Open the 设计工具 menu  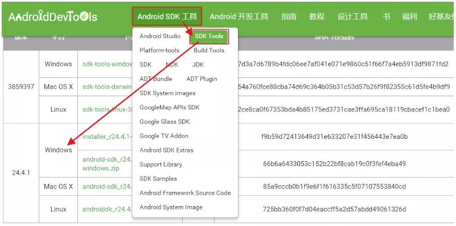coord(352,17)
